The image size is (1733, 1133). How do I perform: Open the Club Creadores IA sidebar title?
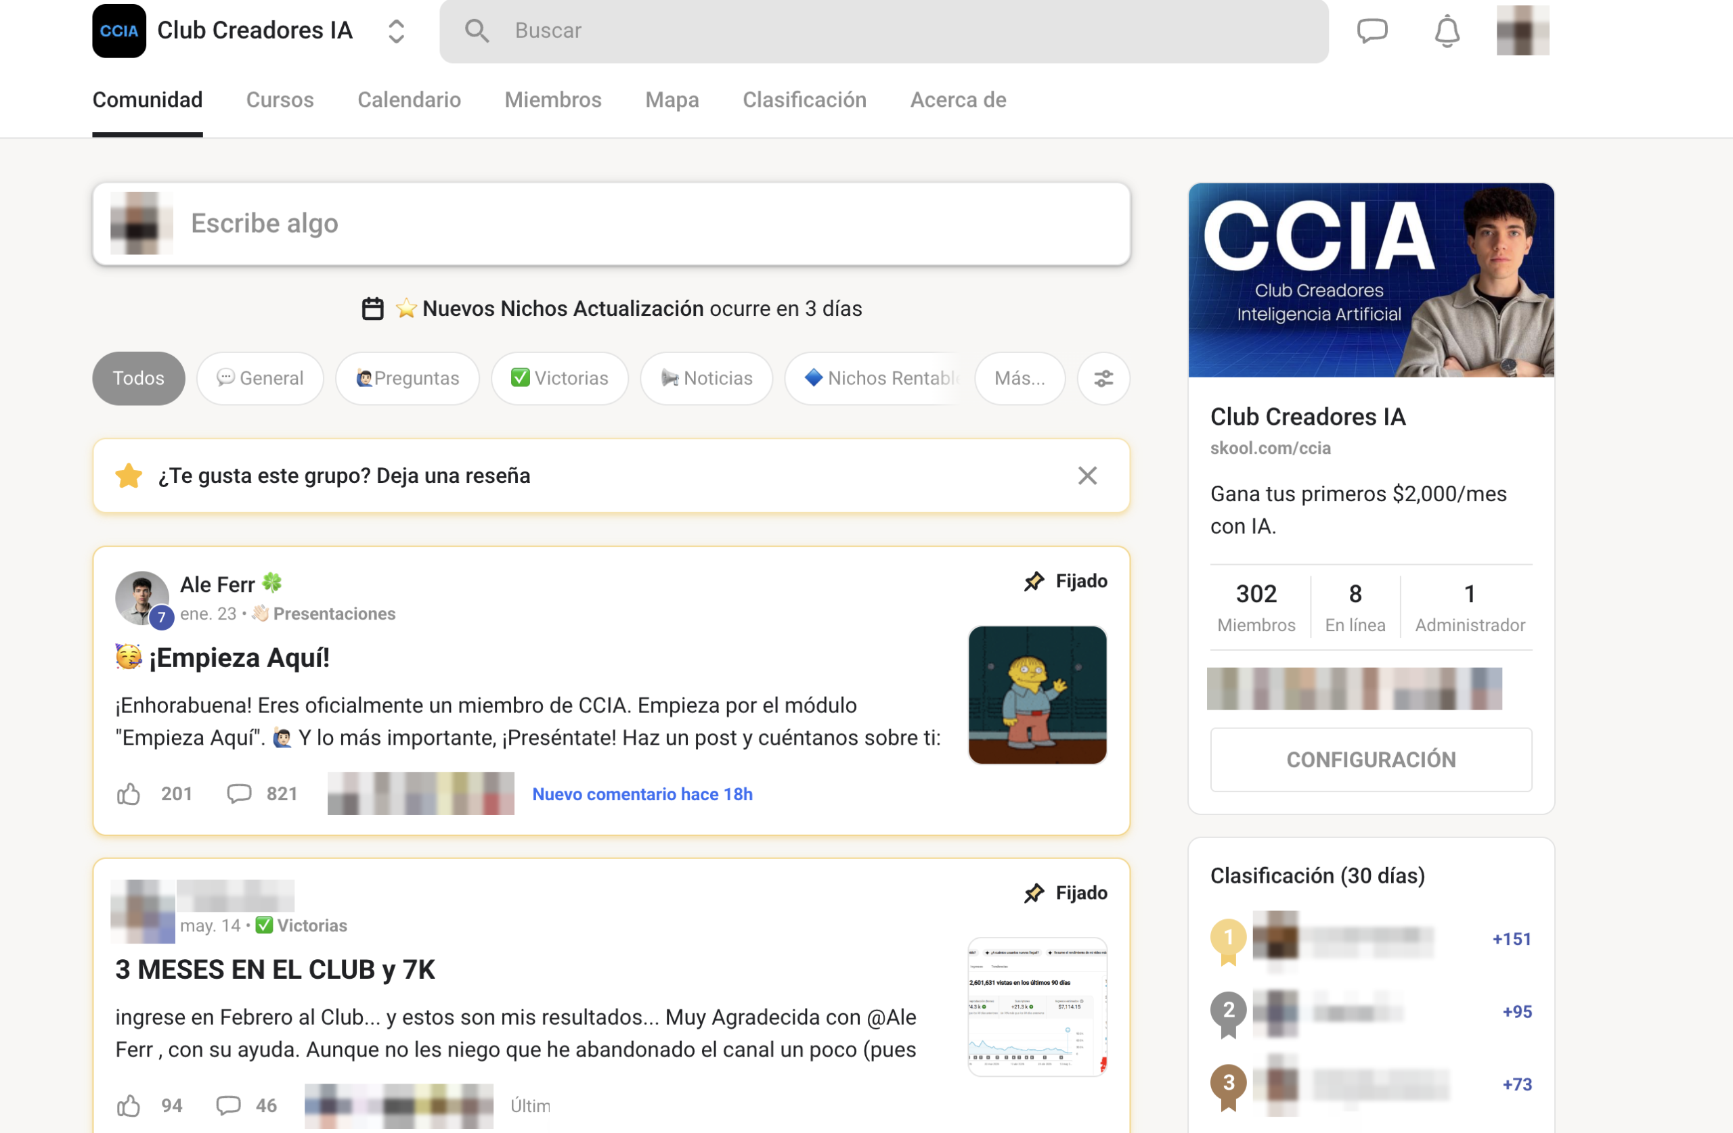[x=1309, y=417]
